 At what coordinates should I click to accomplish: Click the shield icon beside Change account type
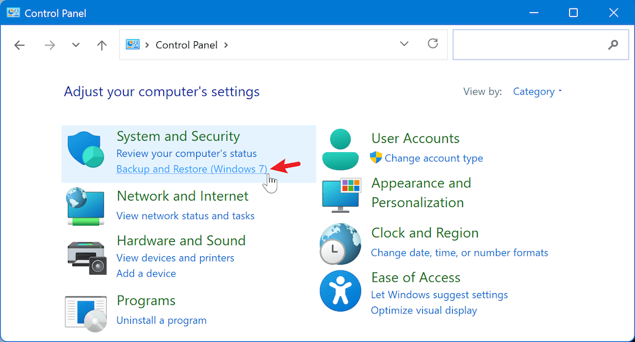(376, 157)
